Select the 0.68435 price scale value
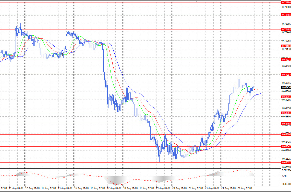Viewport: 291px width, 192px height. click(286, 142)
